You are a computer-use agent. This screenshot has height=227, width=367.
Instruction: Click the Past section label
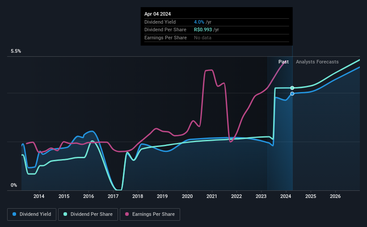click(283, 62)
